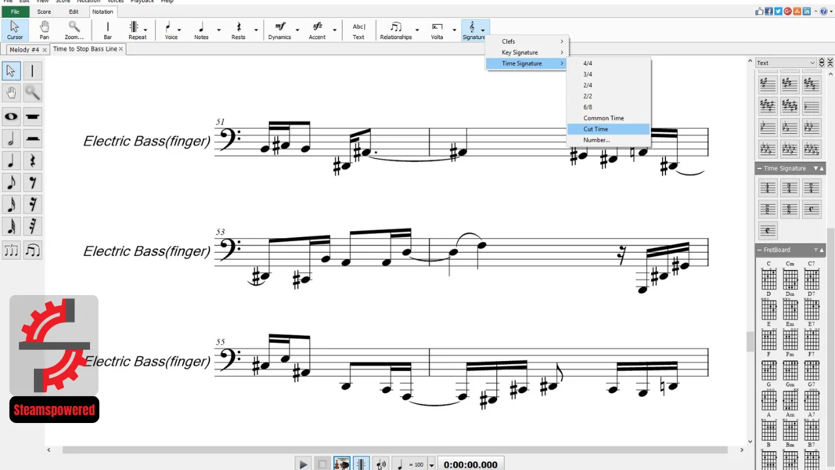Select the Cursor tool in the ribbon
Viewport: 835px width, 470px height.
[14, 30]
